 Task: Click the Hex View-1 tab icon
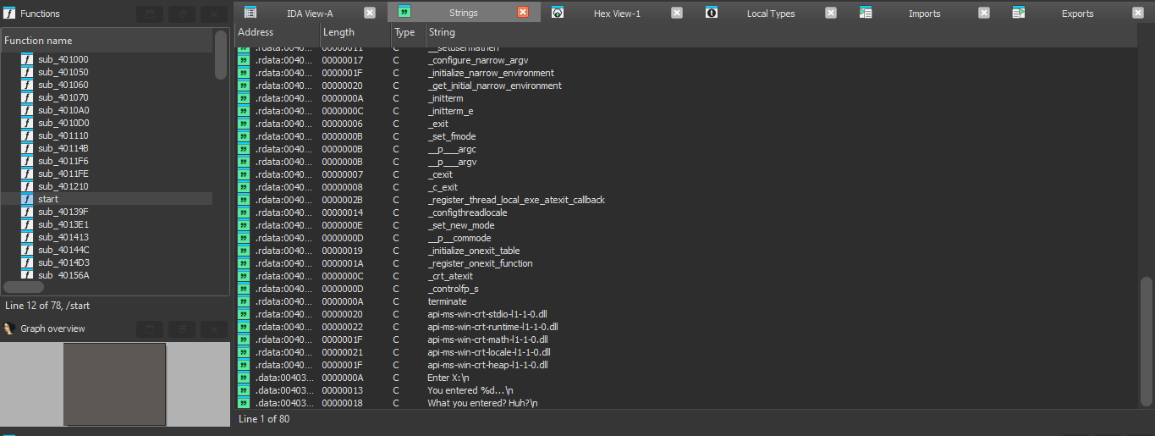coord(558,13)
